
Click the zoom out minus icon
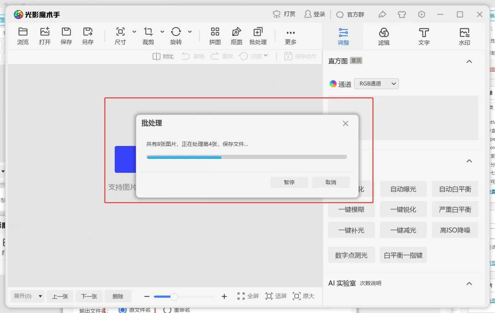pos(147,297)
